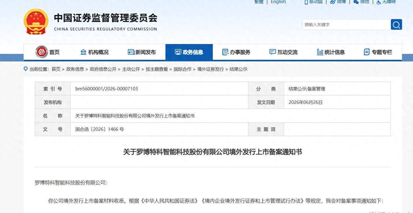Click the 中国证券监督管理委员会 site title

(x=106, y=18)
